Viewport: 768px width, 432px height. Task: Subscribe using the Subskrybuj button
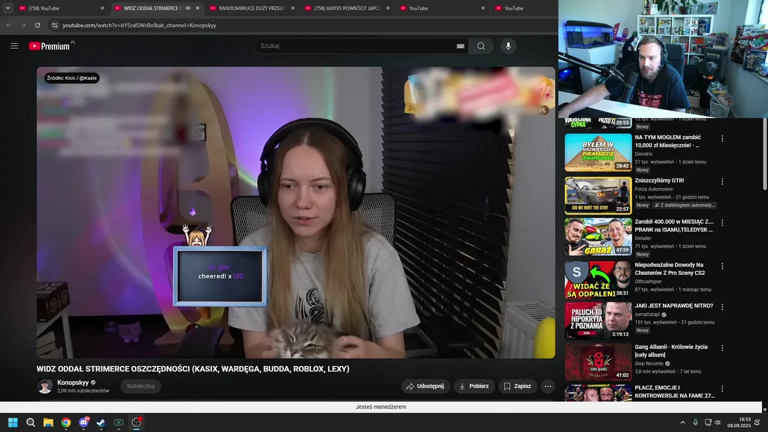(x=140, y=386)
